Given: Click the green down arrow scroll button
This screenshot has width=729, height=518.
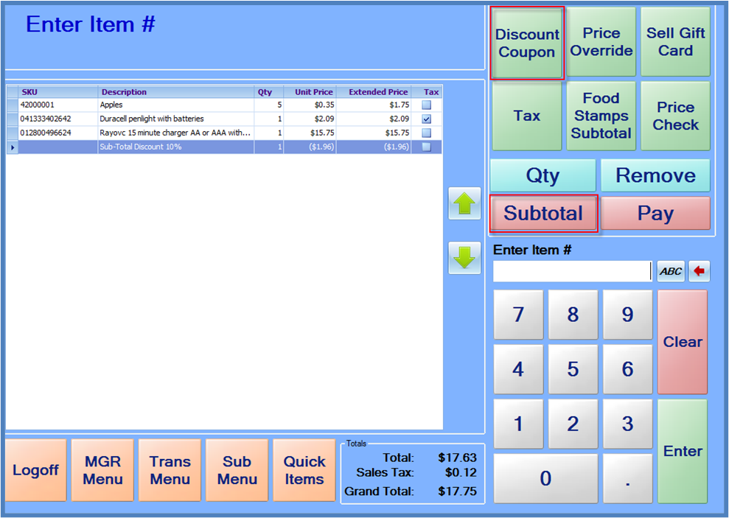Looking at the screenshot, I should pos(464,258).
